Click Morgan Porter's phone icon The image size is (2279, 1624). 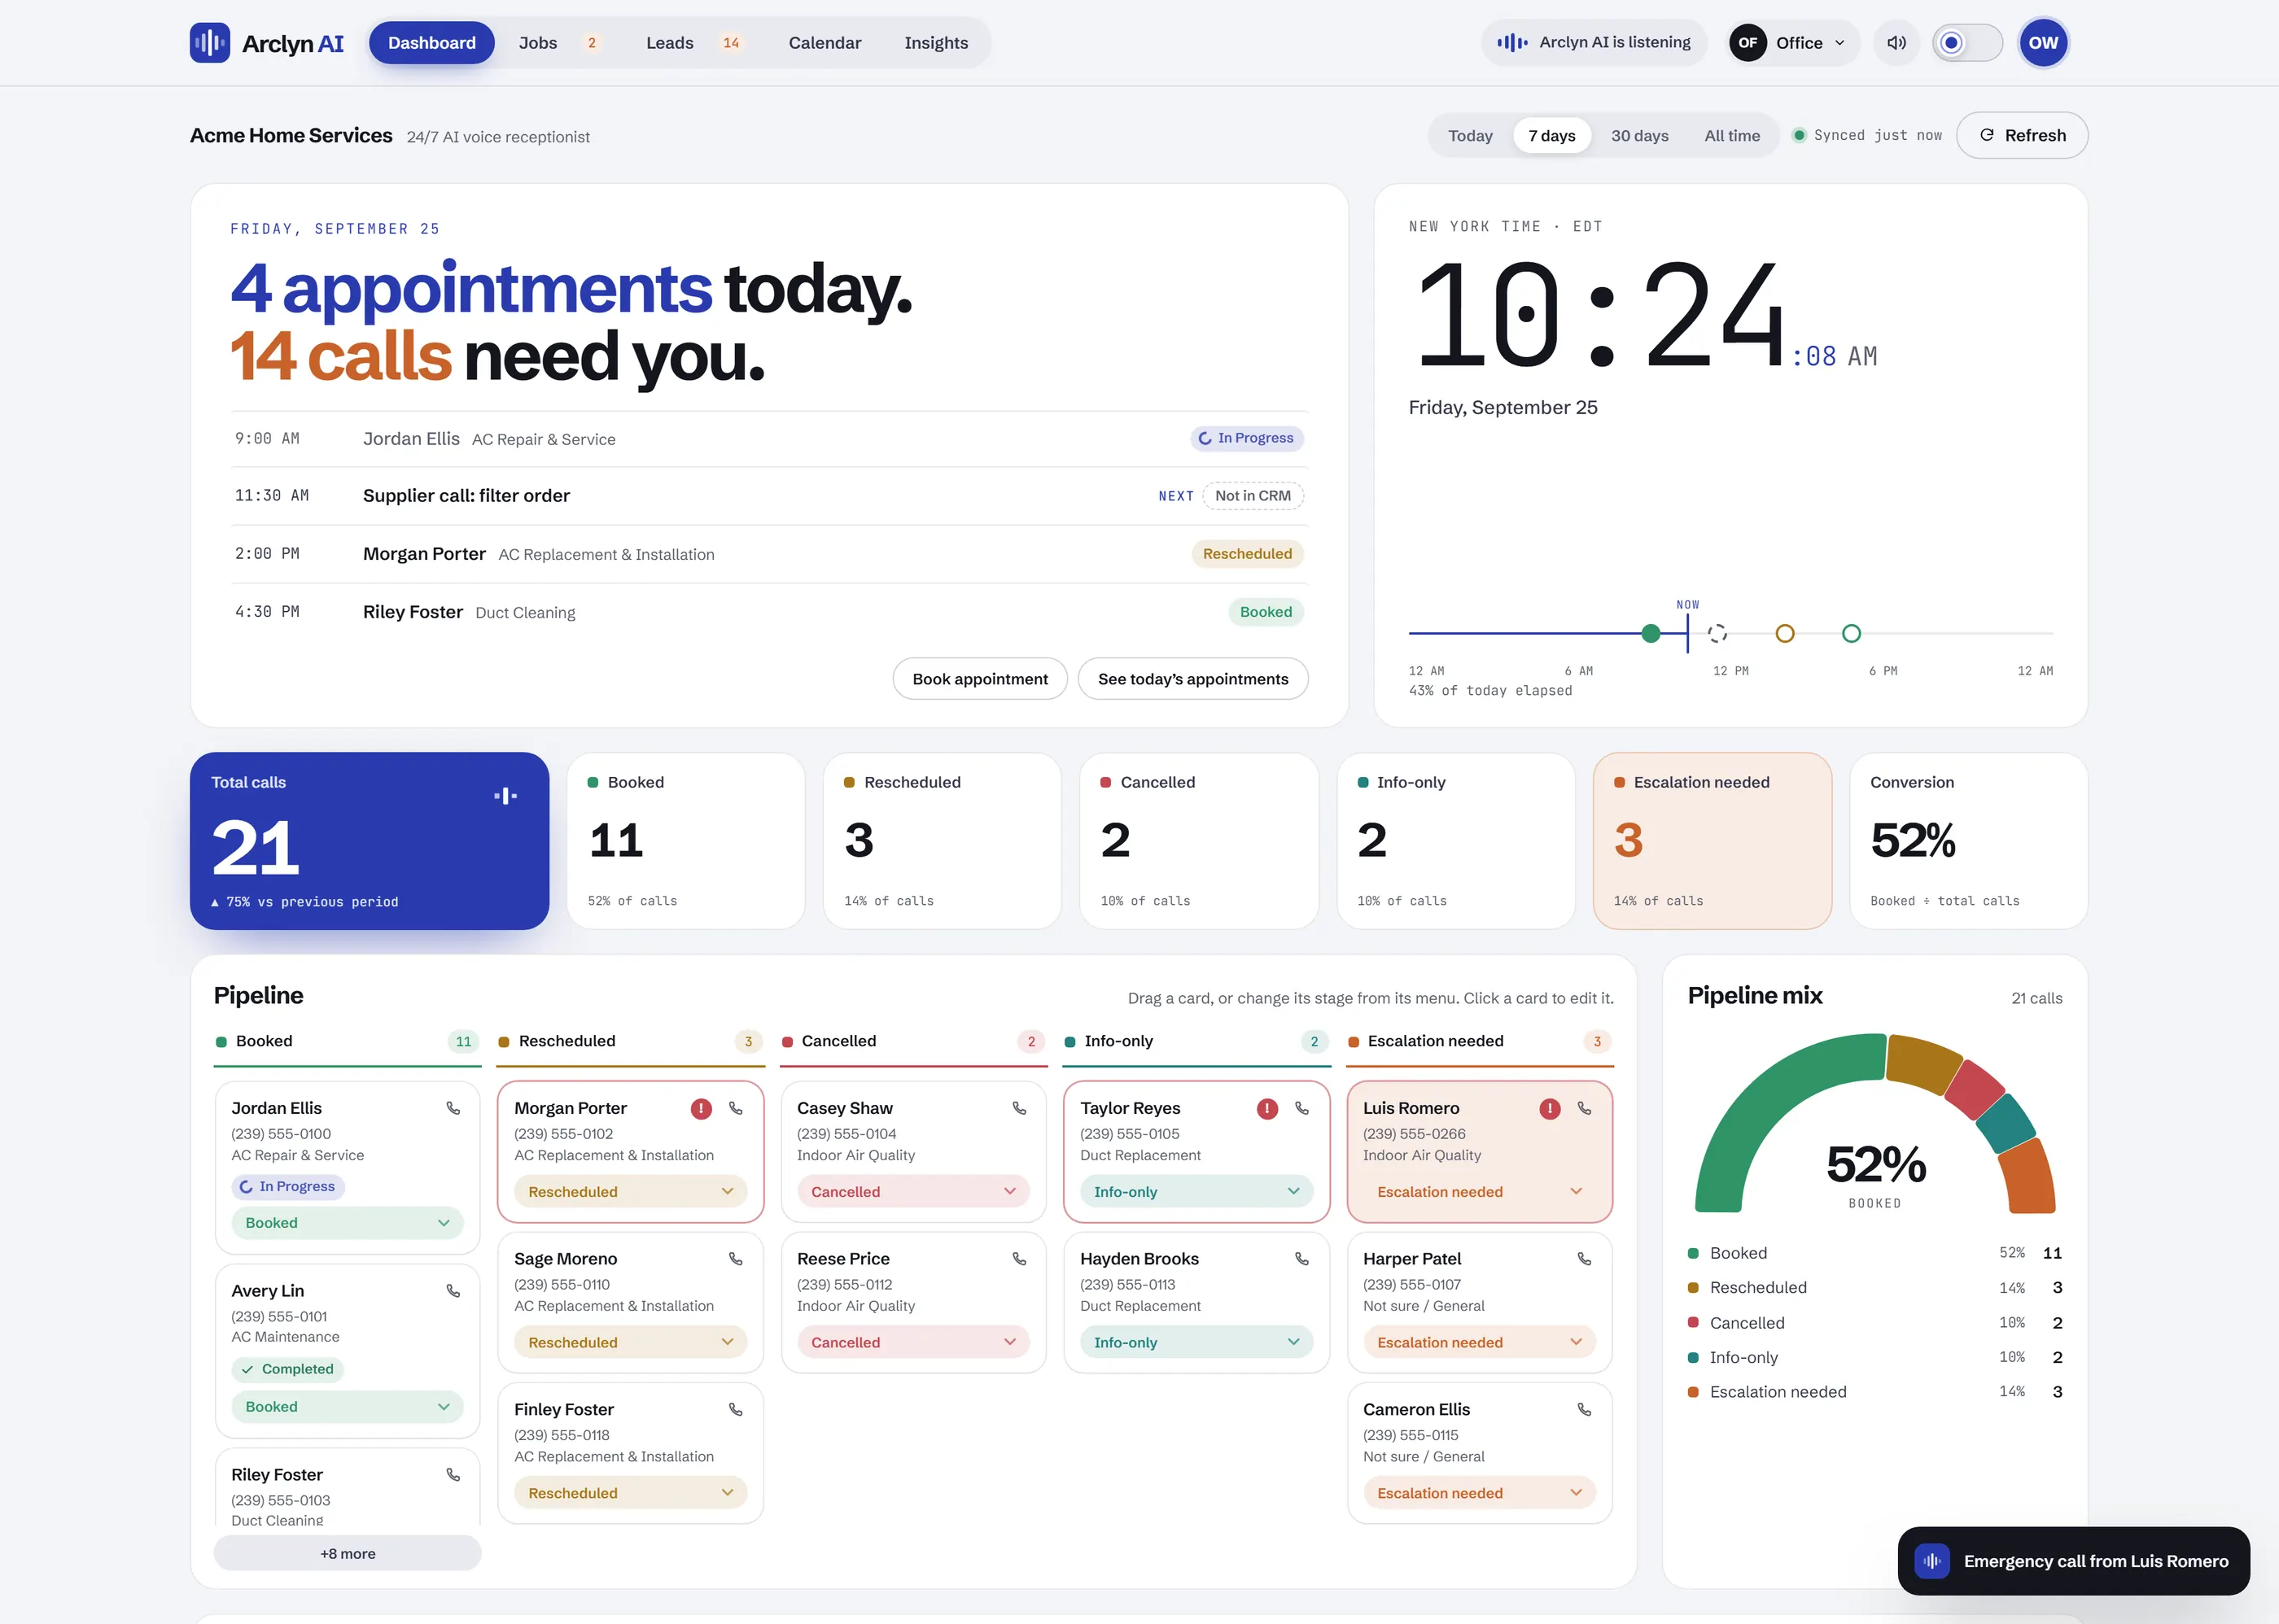735,1108
